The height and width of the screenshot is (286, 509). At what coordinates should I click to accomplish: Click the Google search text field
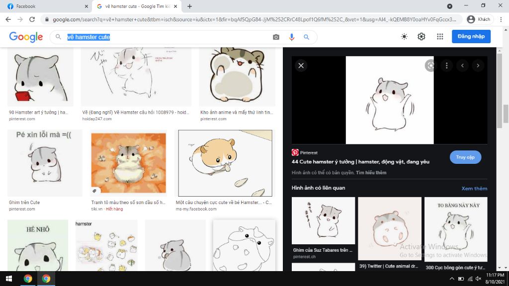pos(167,37)
